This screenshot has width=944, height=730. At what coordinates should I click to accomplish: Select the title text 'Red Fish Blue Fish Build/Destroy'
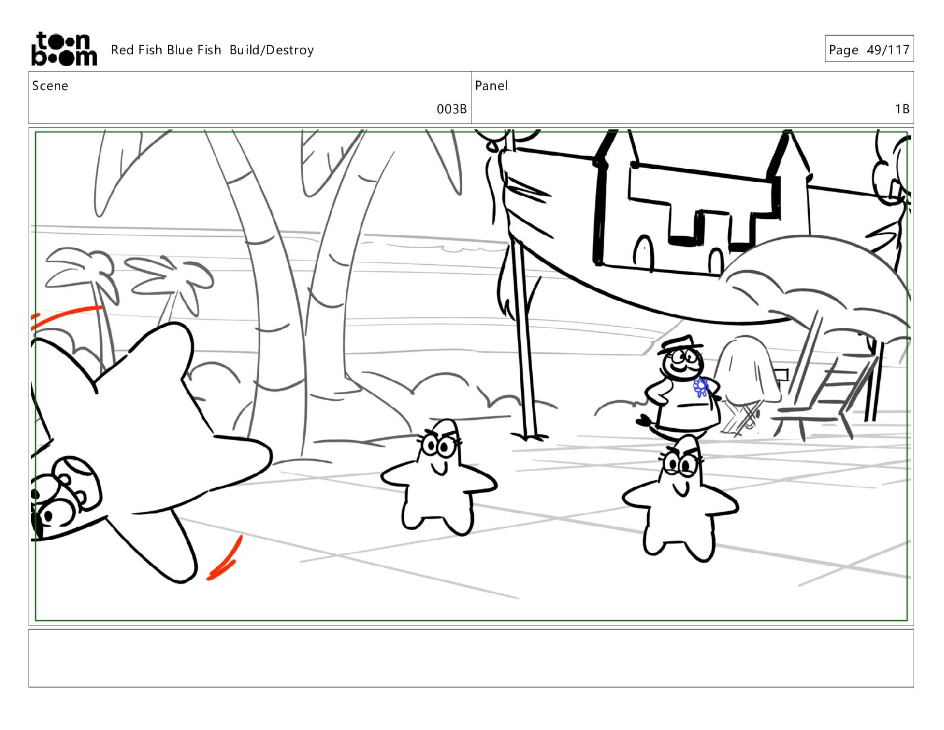[212, 50]
